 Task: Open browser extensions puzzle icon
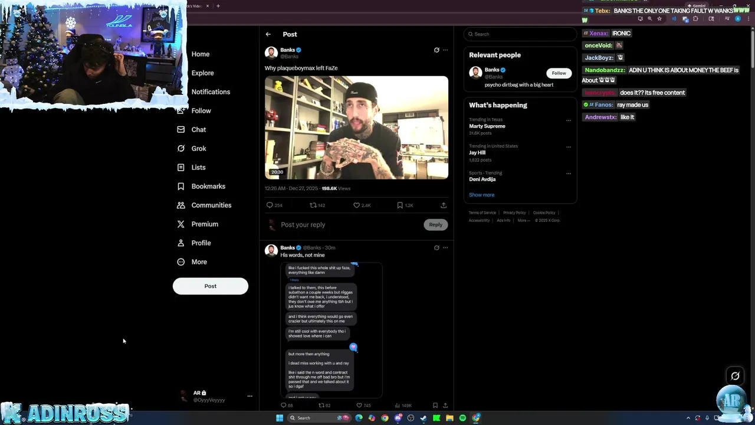(695, 19)
